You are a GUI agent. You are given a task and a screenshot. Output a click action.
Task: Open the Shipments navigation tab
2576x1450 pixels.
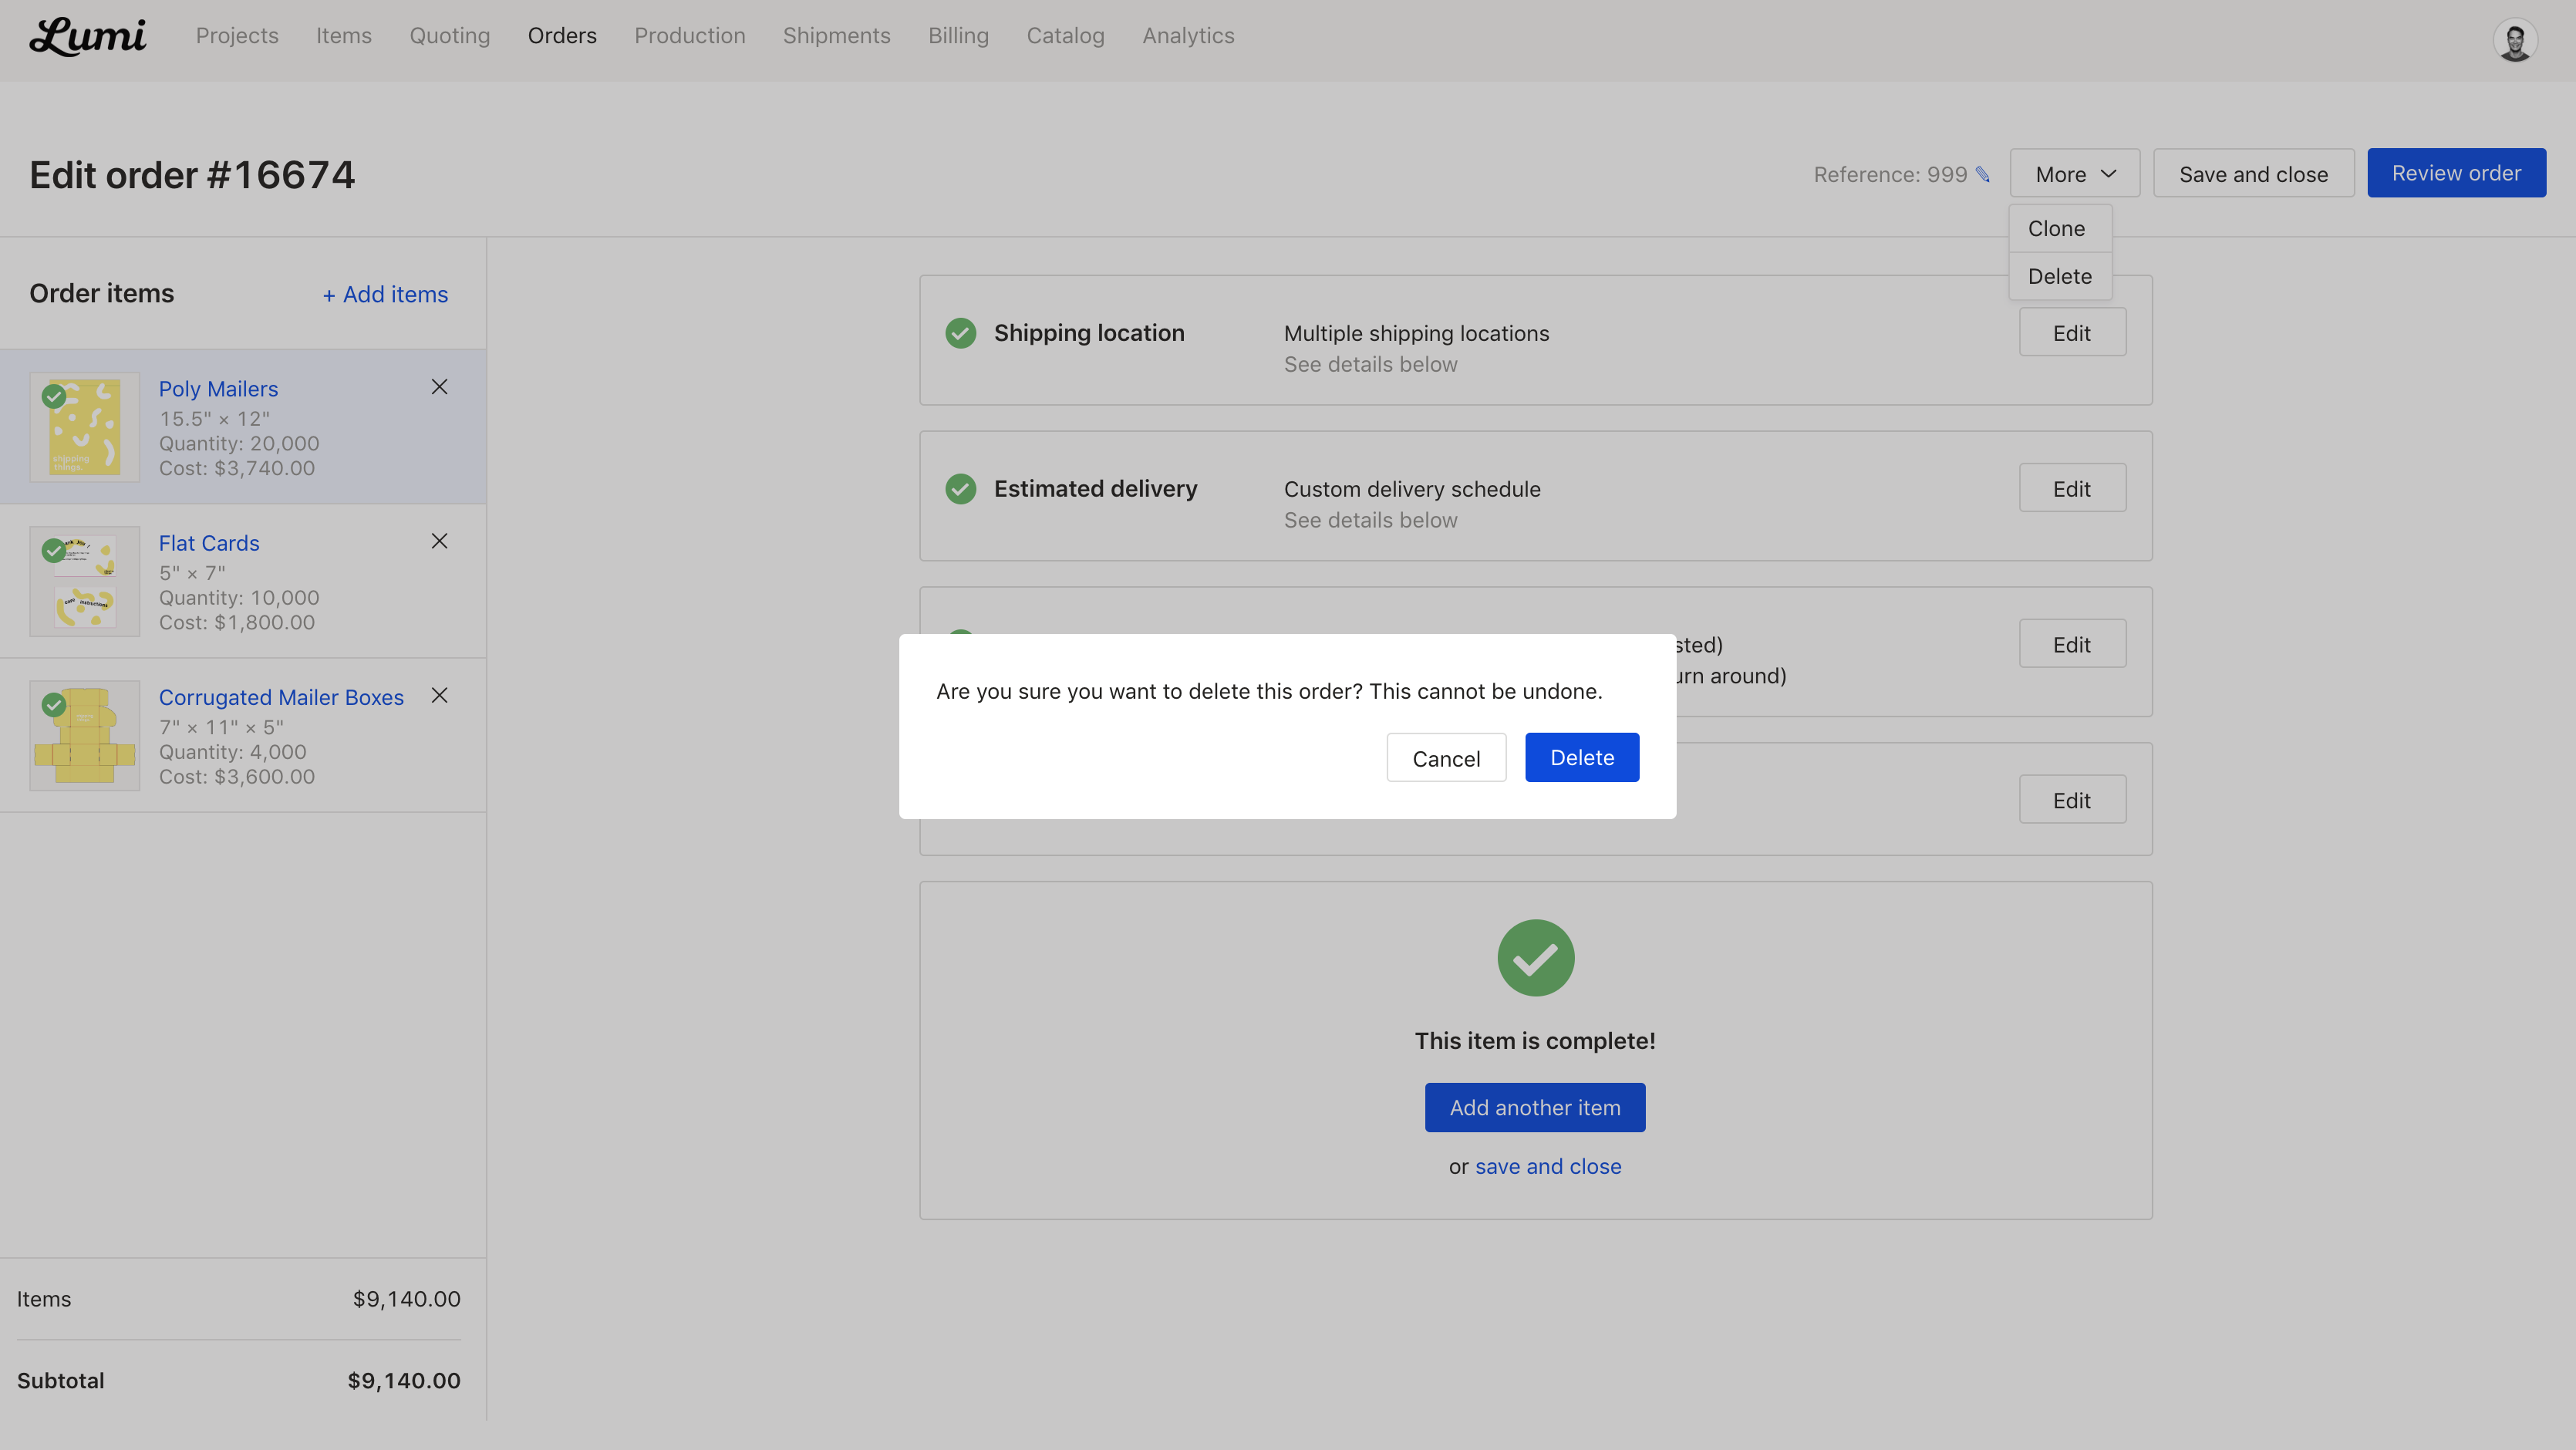[x=836, y=36]
